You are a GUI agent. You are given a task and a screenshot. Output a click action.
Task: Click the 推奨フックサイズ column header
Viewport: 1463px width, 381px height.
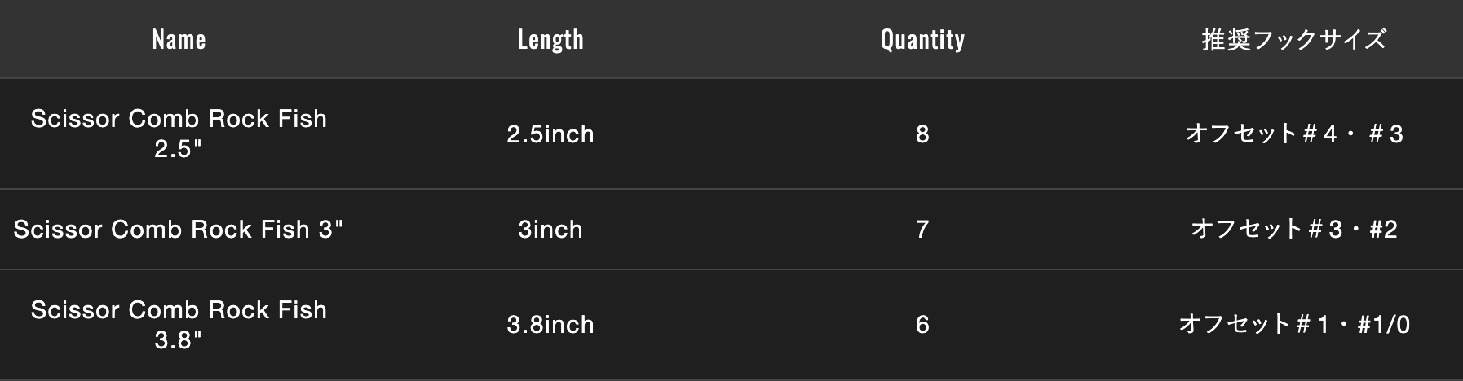[x=1293, y=39]
